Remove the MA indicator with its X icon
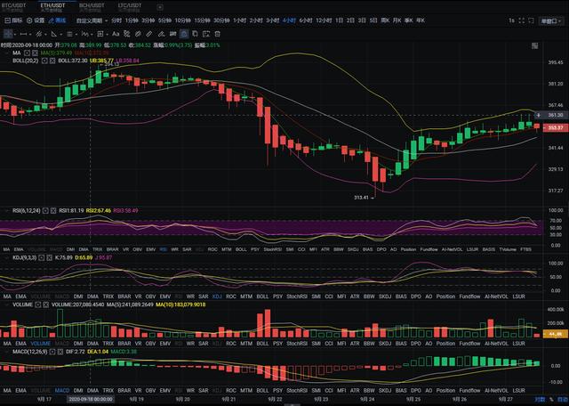Screen dimensions: 569x406 [36, 53]
